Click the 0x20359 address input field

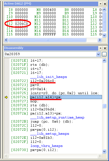pyautogui.click(x=50, y=54)
